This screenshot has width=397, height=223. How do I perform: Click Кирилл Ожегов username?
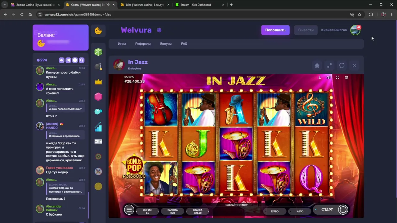[x=334, y=30]
